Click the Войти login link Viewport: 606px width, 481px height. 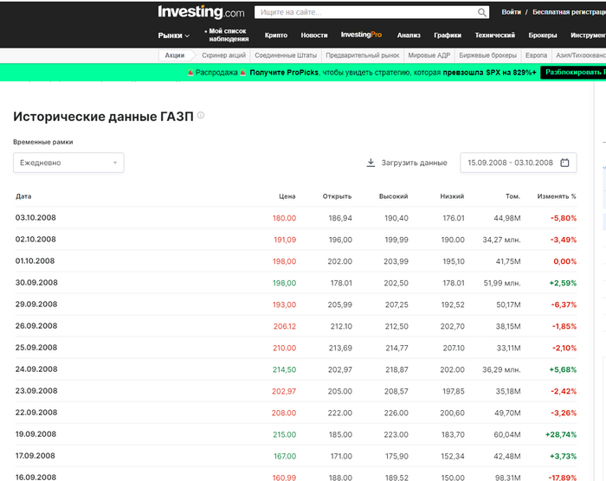coord(511,12)
